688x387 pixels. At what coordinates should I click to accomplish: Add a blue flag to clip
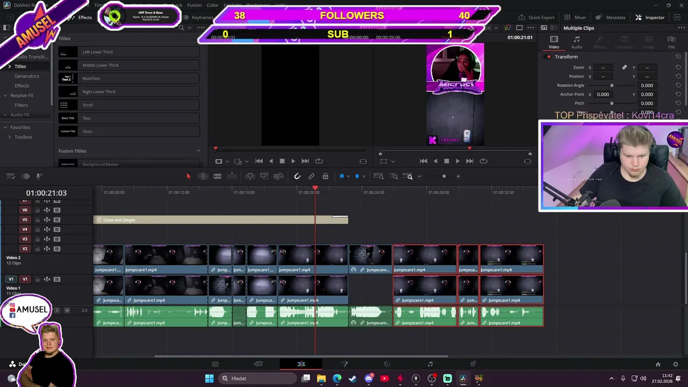pos(341,176)
